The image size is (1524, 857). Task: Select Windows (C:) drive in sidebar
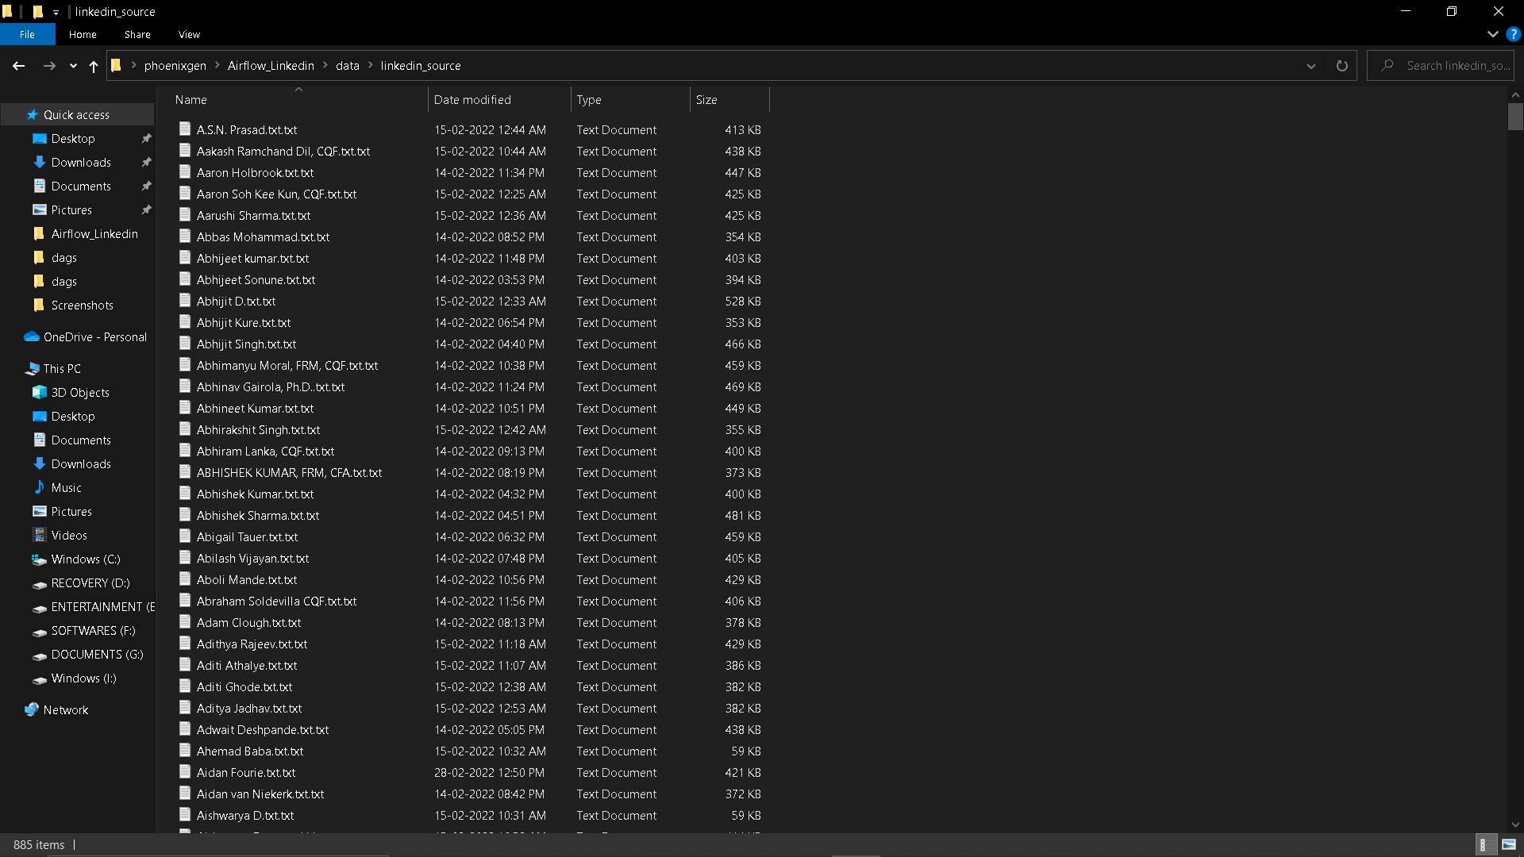(86, 559)
